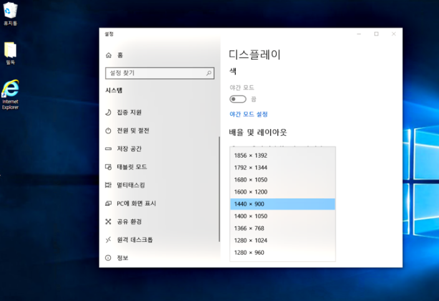Open the 휴지통 recycle bin desktop icon

coord(11,14)
